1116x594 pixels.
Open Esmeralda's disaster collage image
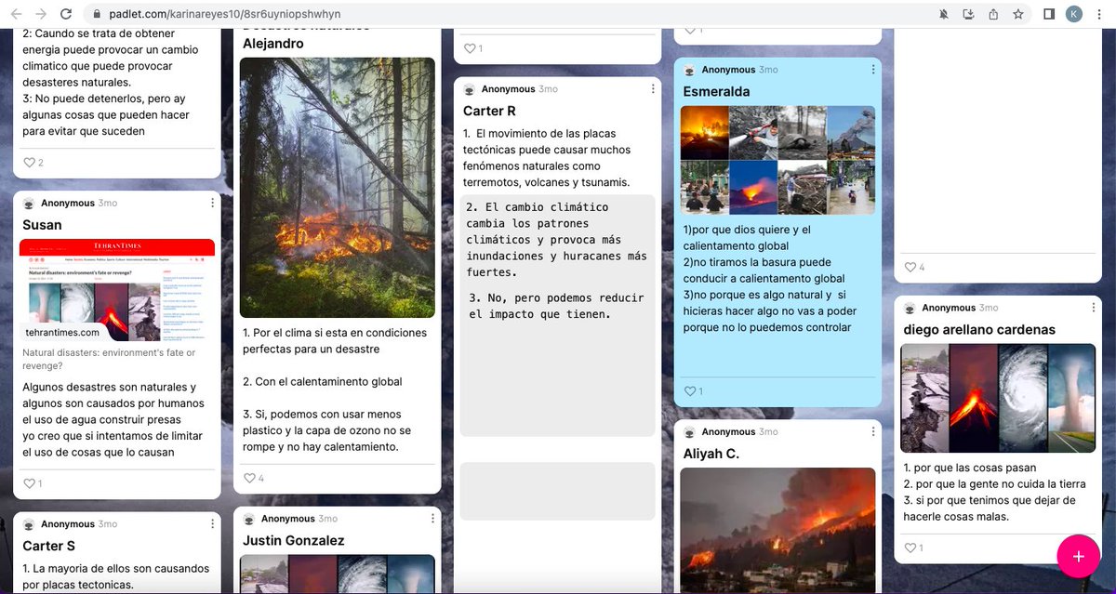coord(777,160)
